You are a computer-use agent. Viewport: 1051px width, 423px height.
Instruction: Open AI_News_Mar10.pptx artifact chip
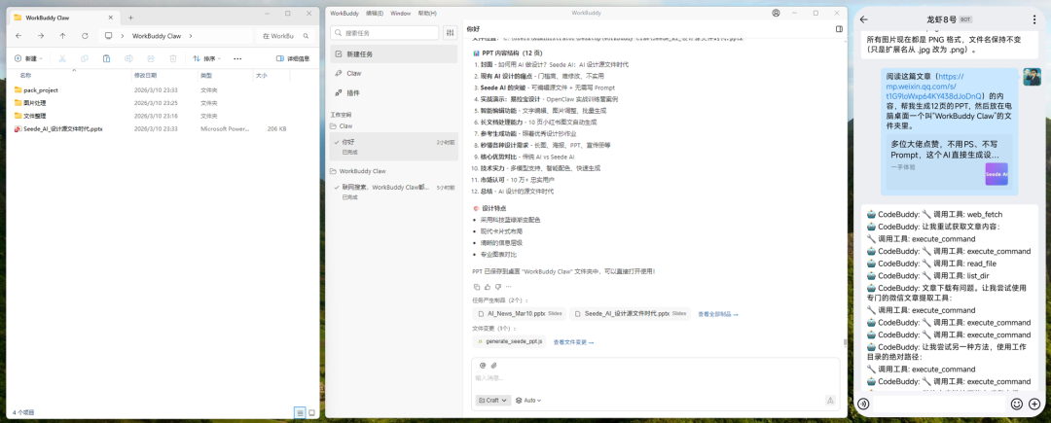tap(520, 313)
